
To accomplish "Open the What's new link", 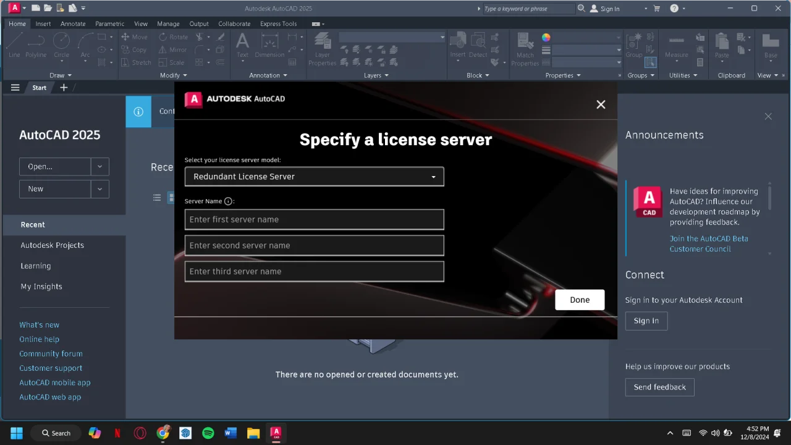I will [40, 324].
